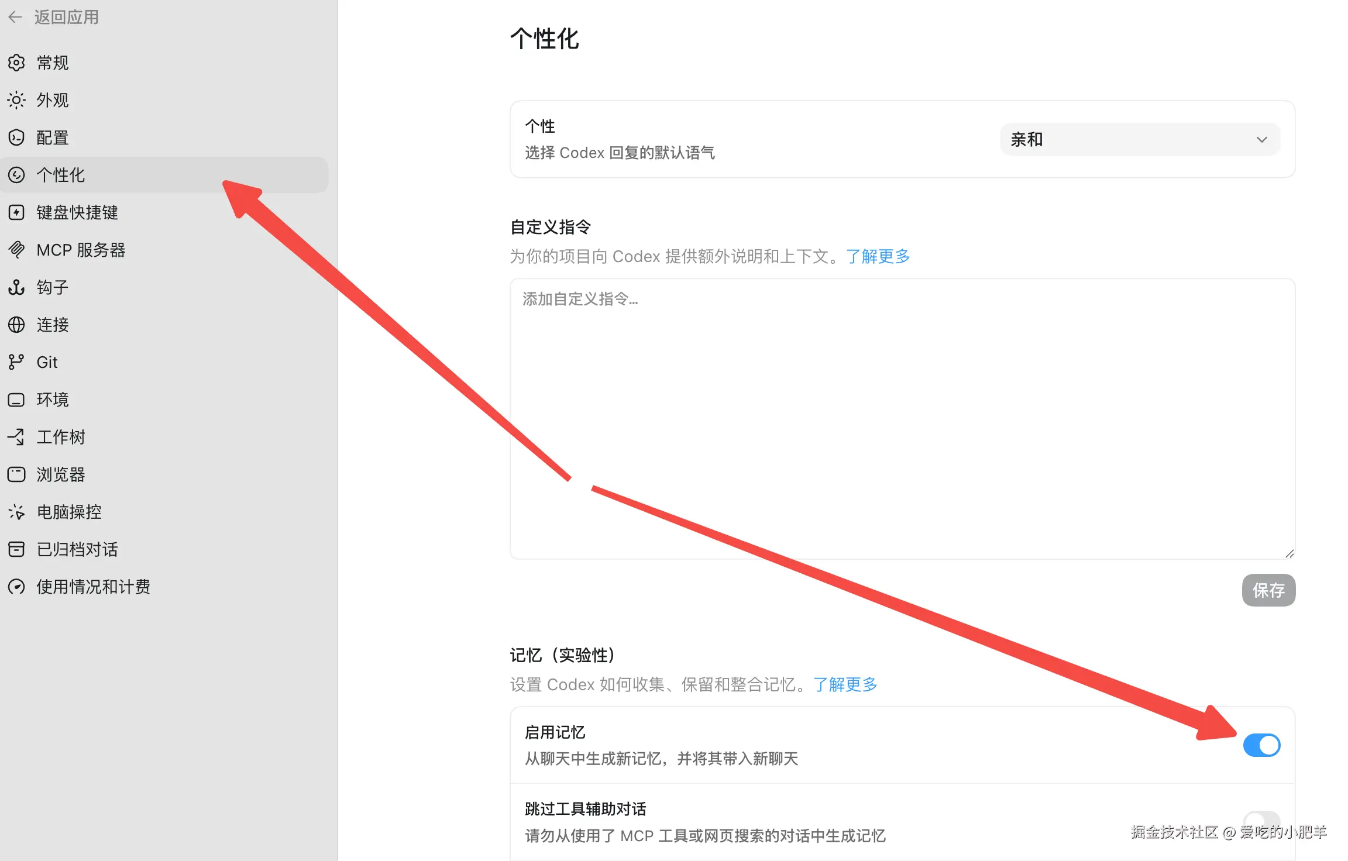Click the 连接 globe icon
The image size is (1348, 861).
[x=16, y=325]
